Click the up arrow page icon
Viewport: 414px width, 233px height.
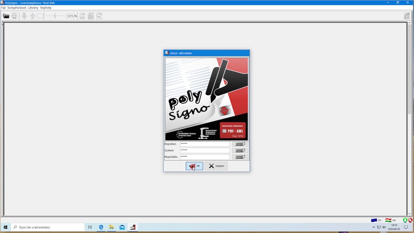pyautogui.click(x=33, y=16)
